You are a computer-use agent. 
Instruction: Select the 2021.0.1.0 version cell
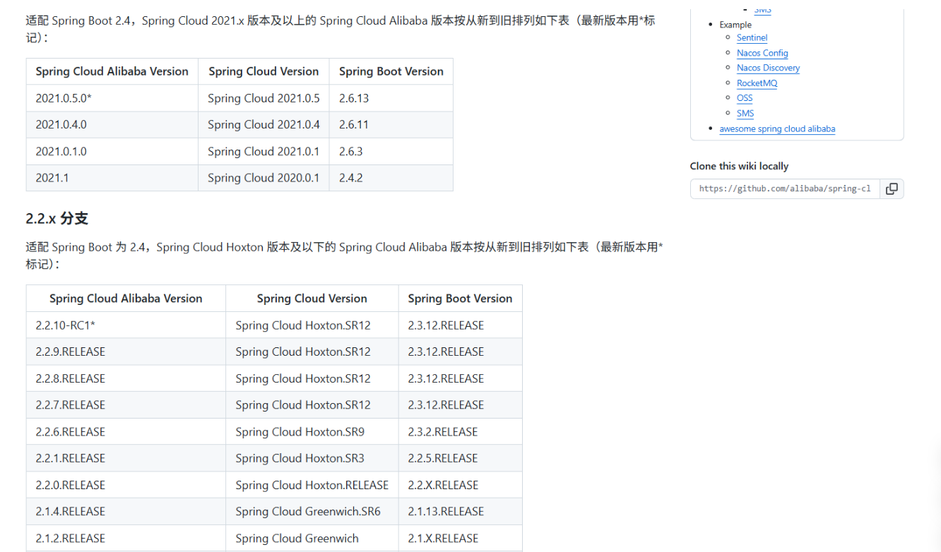[112, 152]
